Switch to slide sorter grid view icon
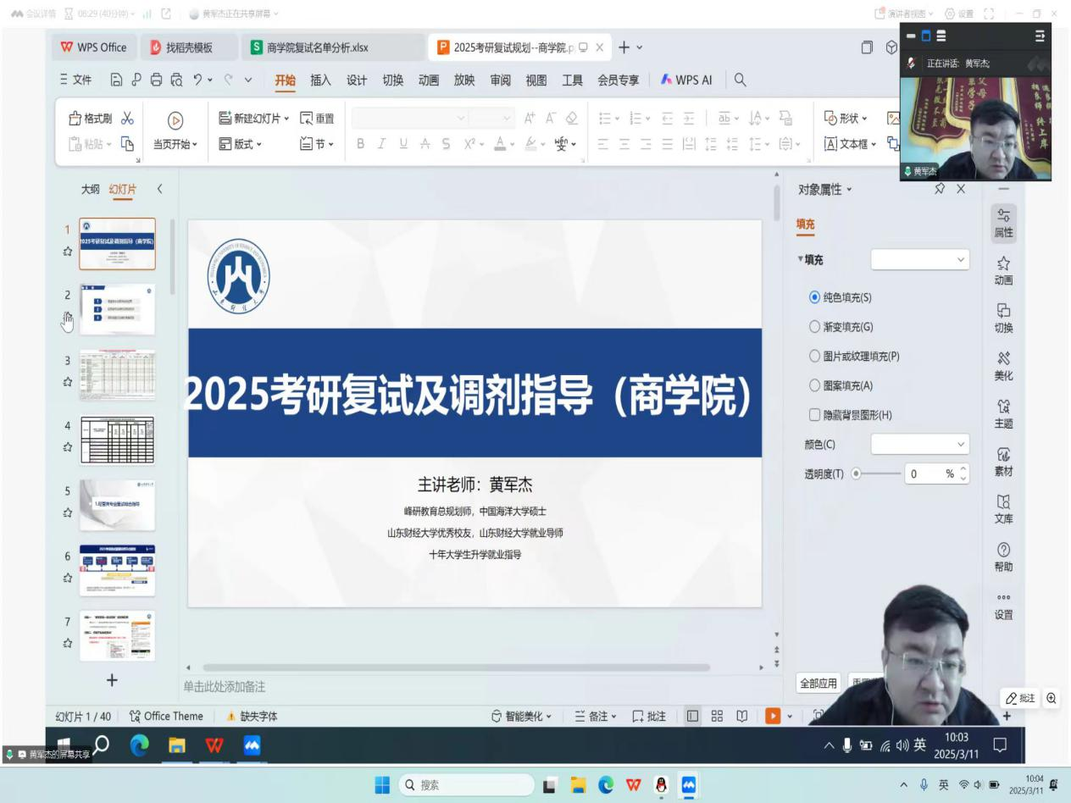Screen dimensions: 1071x803 point(717,716)
